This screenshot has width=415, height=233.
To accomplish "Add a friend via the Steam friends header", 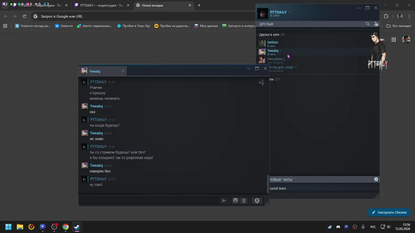I will (376, 24).
